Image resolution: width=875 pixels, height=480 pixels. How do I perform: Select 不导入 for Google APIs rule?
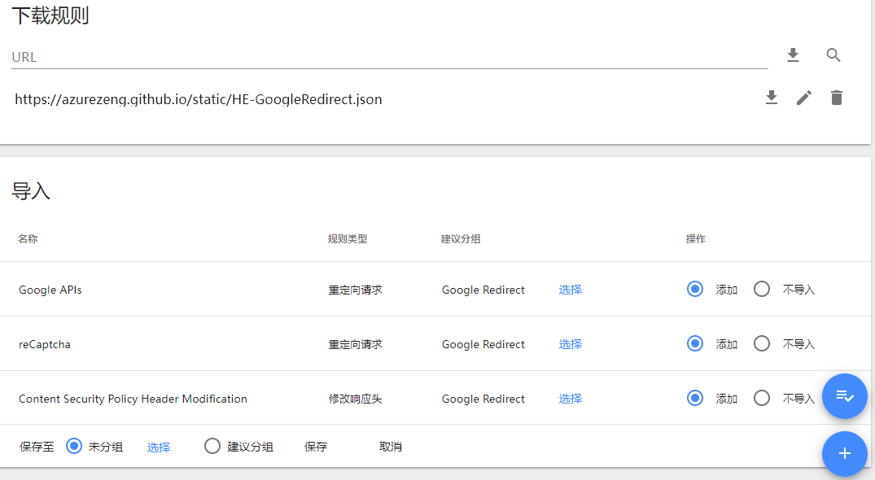coord(762,289)
